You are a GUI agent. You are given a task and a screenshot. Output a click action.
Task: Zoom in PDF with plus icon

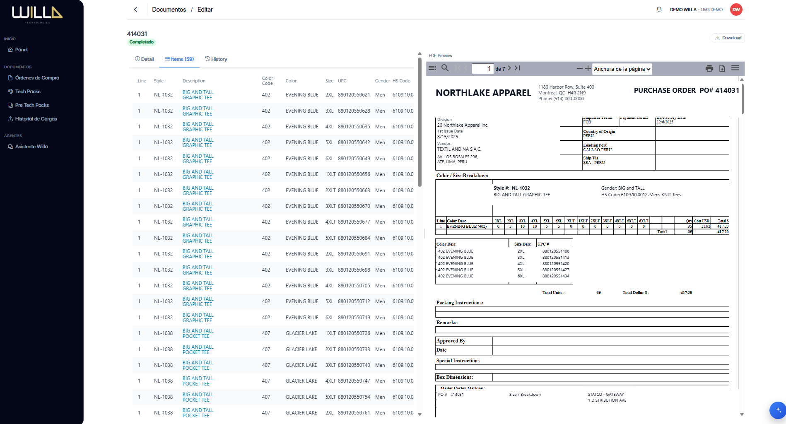click(x=588, y=68)
